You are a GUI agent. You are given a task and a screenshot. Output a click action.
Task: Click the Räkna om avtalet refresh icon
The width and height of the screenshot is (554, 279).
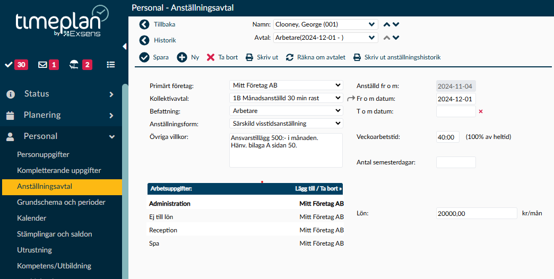(x=290, y=57)
